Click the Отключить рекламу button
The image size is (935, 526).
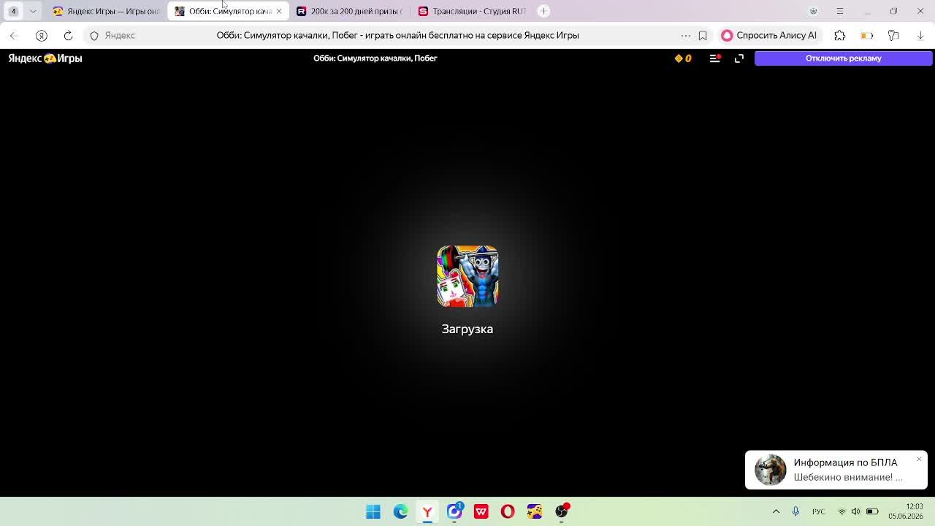pos(843,58)
